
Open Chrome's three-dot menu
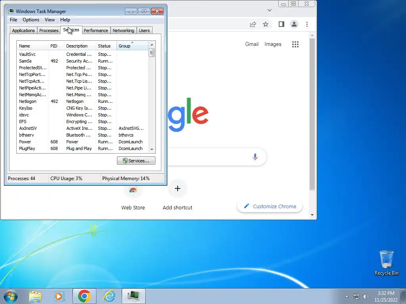[x=307, y=24]
